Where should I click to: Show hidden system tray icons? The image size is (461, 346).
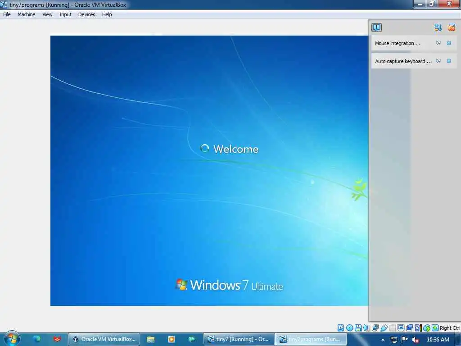coord(383,340)
